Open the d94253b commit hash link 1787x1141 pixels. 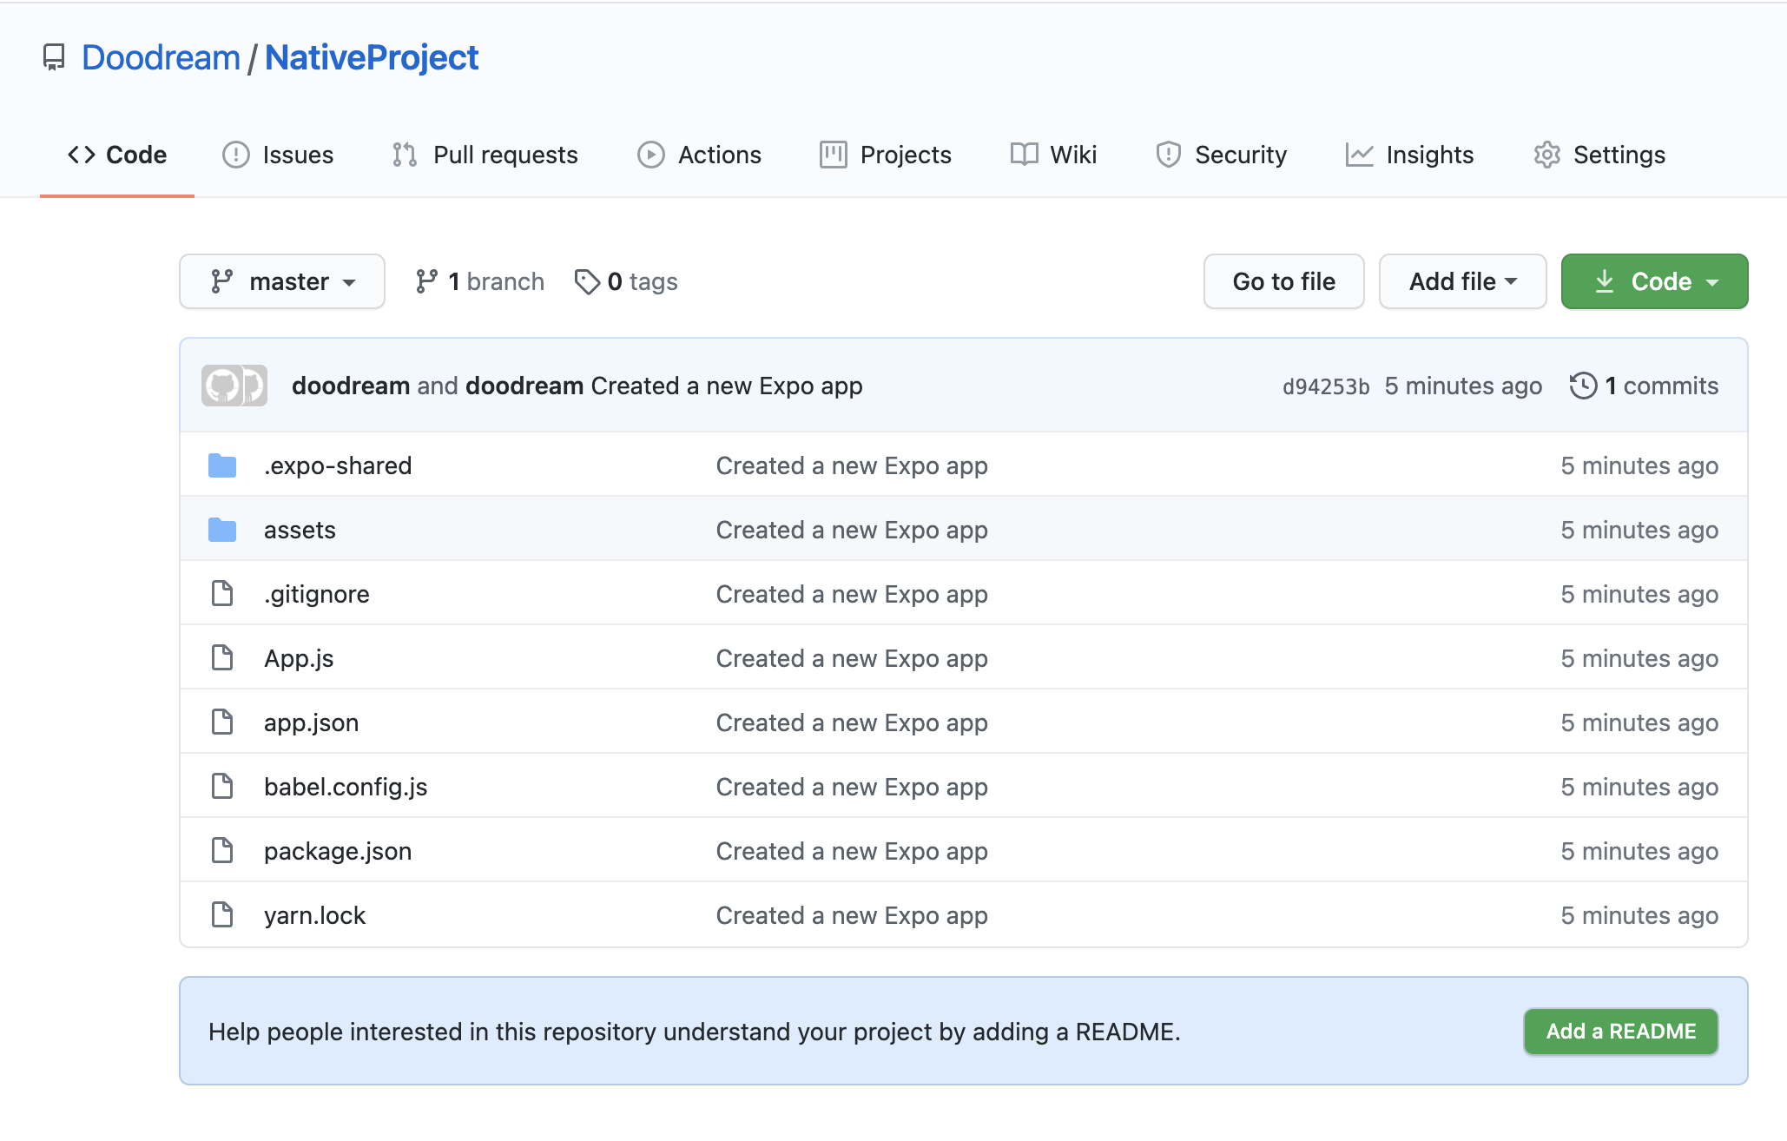pyautogui.click(x=1325, y=386)
